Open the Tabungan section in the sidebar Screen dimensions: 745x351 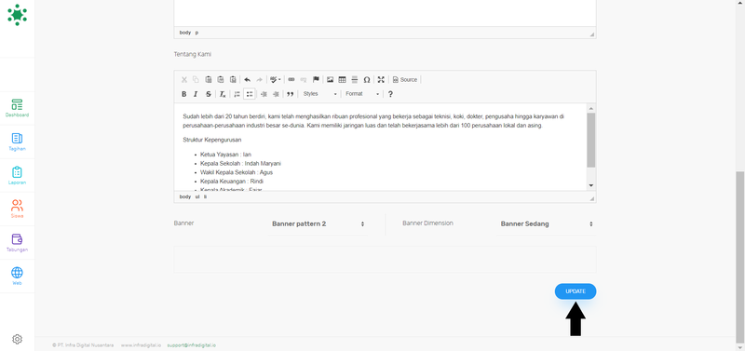[x=17, y=243]
